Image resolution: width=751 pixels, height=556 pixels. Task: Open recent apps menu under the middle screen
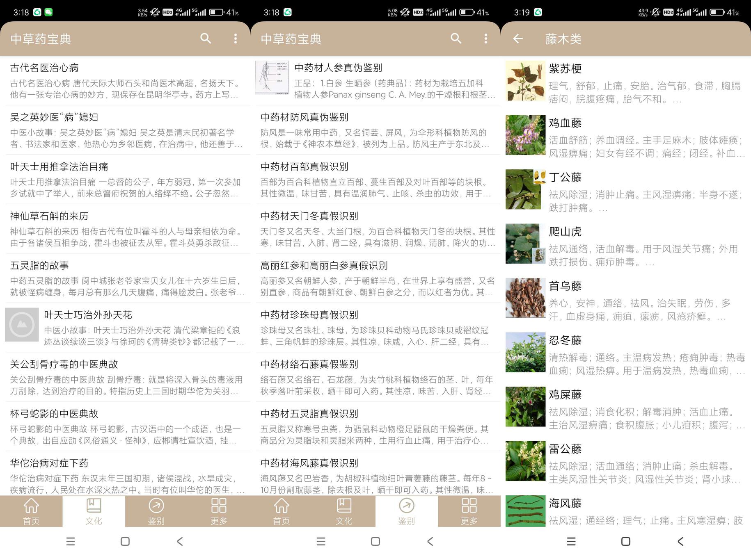[x=321, y=541]
